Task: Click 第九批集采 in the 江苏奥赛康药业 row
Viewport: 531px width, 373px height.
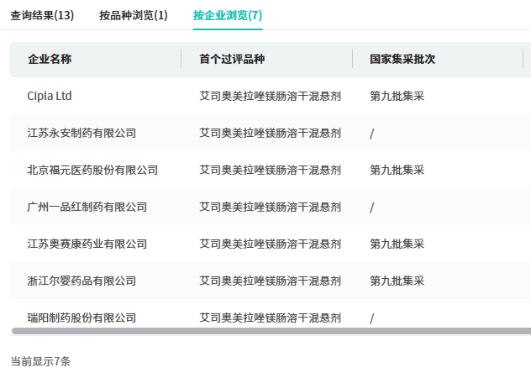Action: 397,244
